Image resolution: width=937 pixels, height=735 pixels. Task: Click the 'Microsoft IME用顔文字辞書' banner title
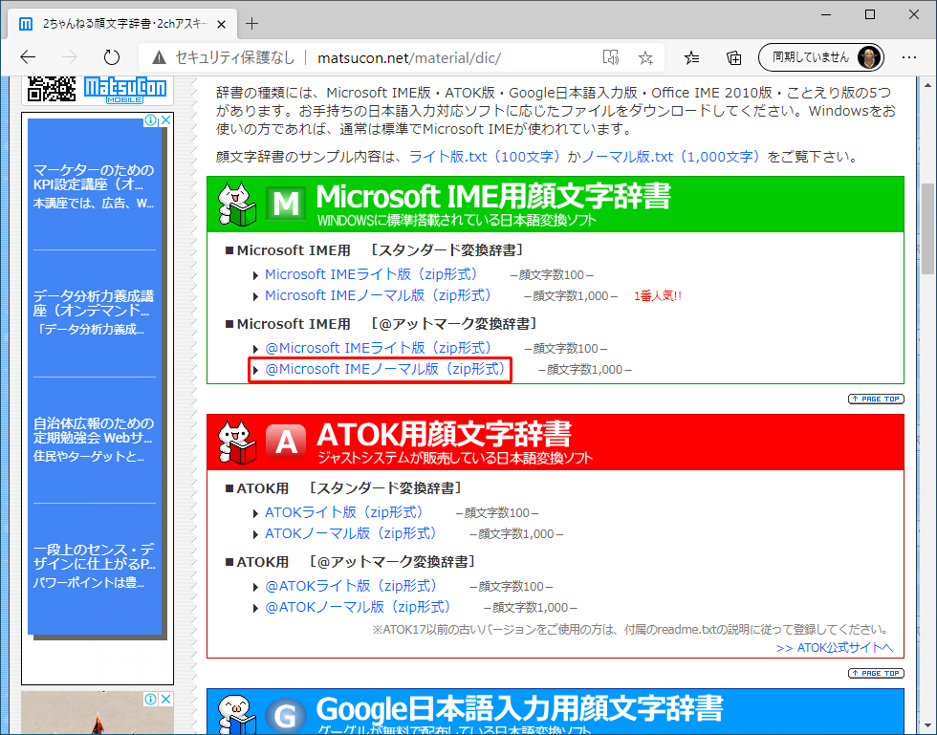point(493,196)
